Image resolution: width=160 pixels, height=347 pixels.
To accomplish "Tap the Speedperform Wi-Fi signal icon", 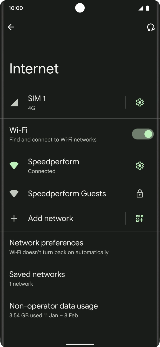I will (14, 166).
